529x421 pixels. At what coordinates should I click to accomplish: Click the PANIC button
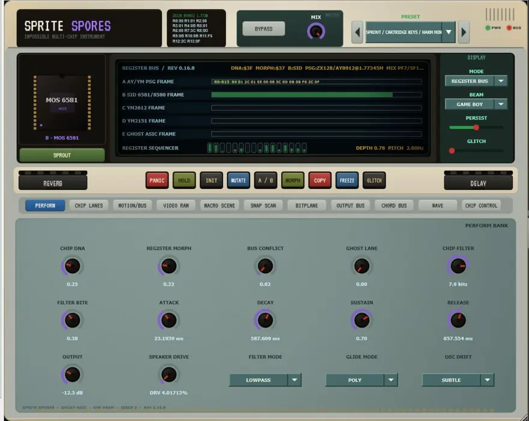tap(157, 180)
